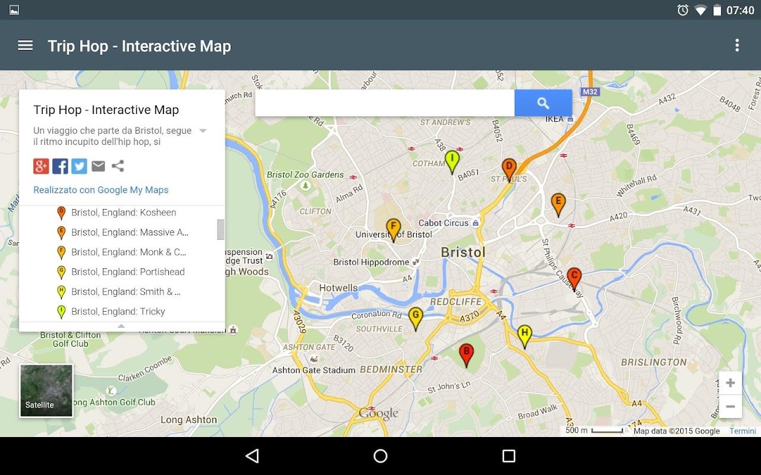Share the map on Facebook
This screenshot has width=761, height=475.
click(x=60, y=166)
